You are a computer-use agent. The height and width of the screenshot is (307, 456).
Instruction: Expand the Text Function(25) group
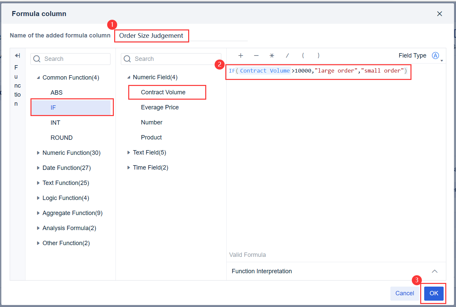(38, 183)
